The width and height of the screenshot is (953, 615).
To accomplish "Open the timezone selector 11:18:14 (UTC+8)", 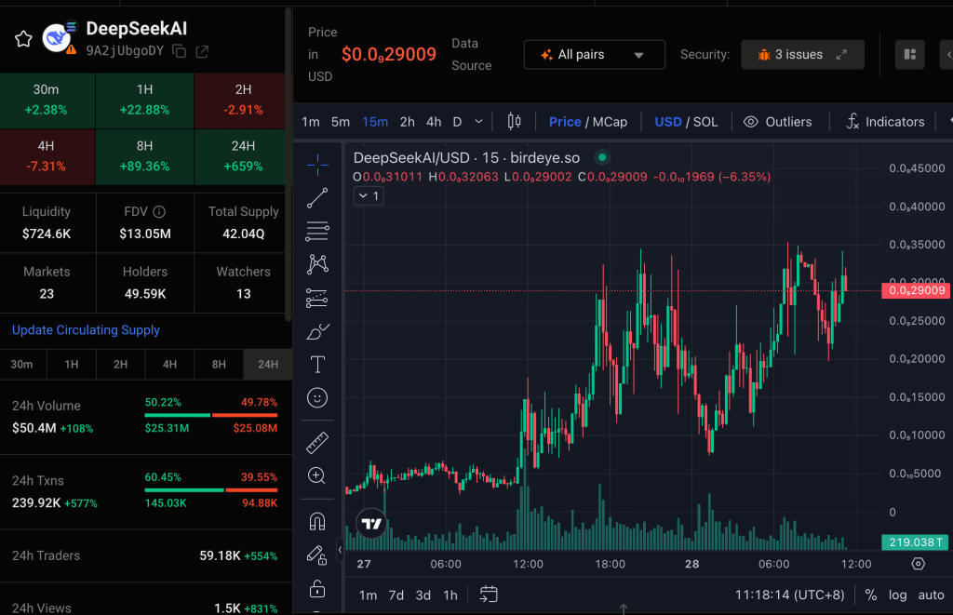I will pyautogui.click(x=789, y=595).
